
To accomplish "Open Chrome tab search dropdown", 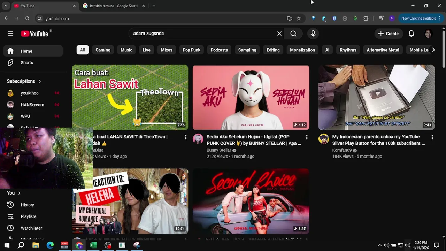I will point(6,6).
